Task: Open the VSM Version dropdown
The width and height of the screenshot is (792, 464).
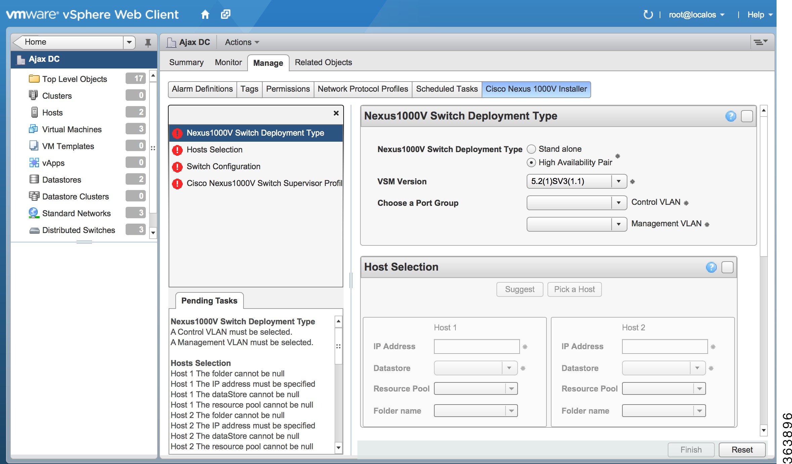Action: [620, 181]
